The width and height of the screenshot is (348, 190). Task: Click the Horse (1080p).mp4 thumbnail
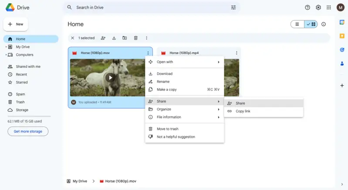click(x=232, y=77)
